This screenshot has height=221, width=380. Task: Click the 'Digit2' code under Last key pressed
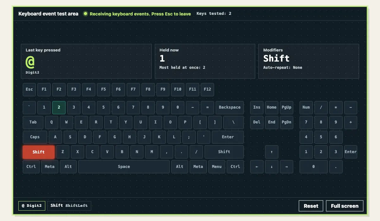[32, 72]
